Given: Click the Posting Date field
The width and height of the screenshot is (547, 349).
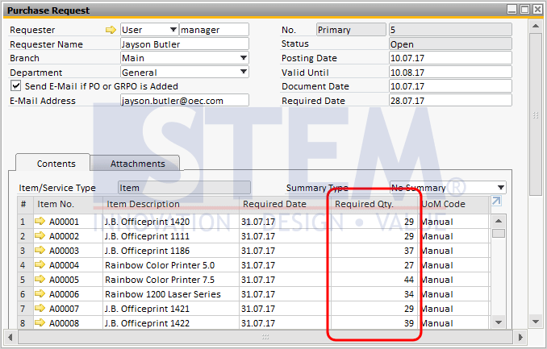Looking at the screenshot, I should (450, 58).
